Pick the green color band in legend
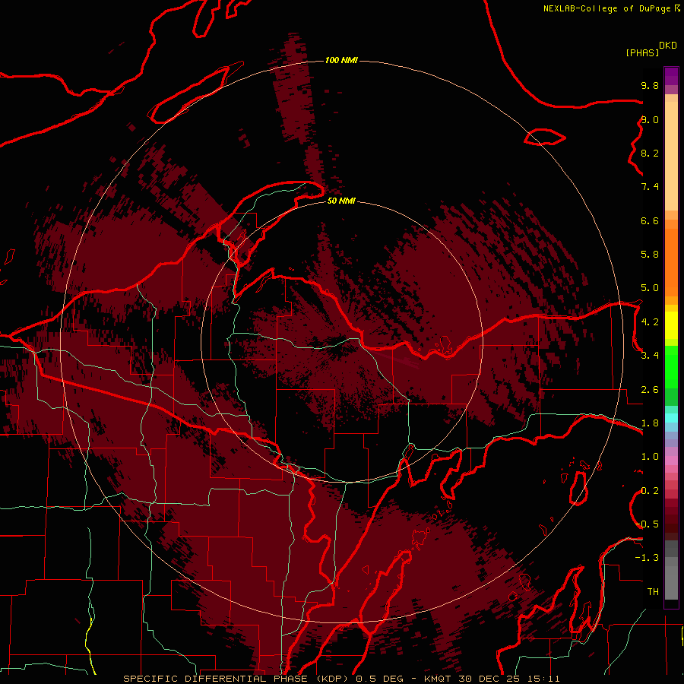Screen dimensions: 684x684 [x=671, y=369]
